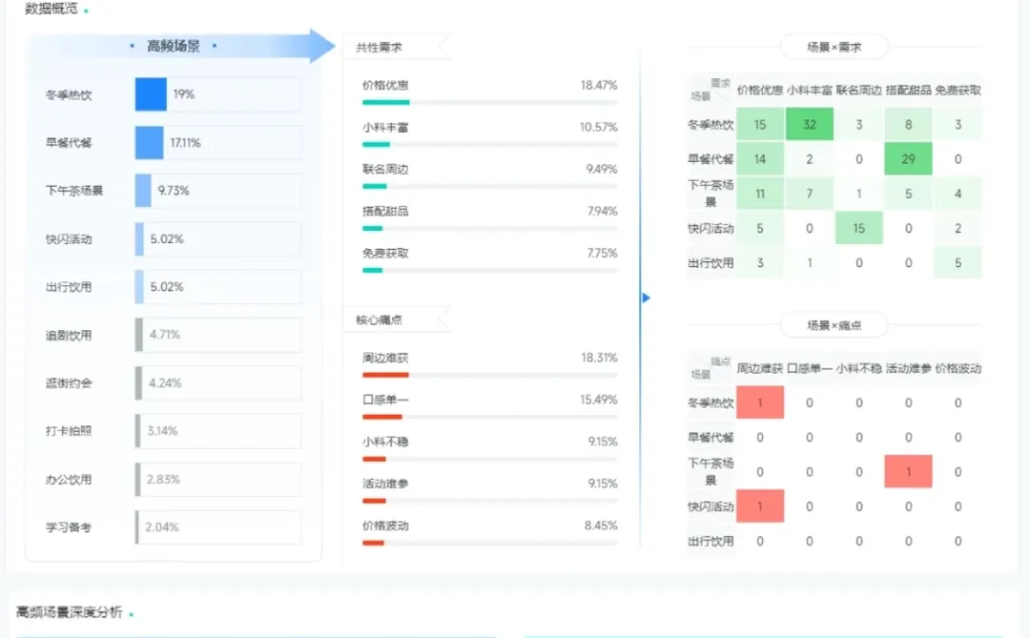The width and height of the screenshot is (1030, 638).
Task: Click the 共性需求 section tab
Action: 396,48
